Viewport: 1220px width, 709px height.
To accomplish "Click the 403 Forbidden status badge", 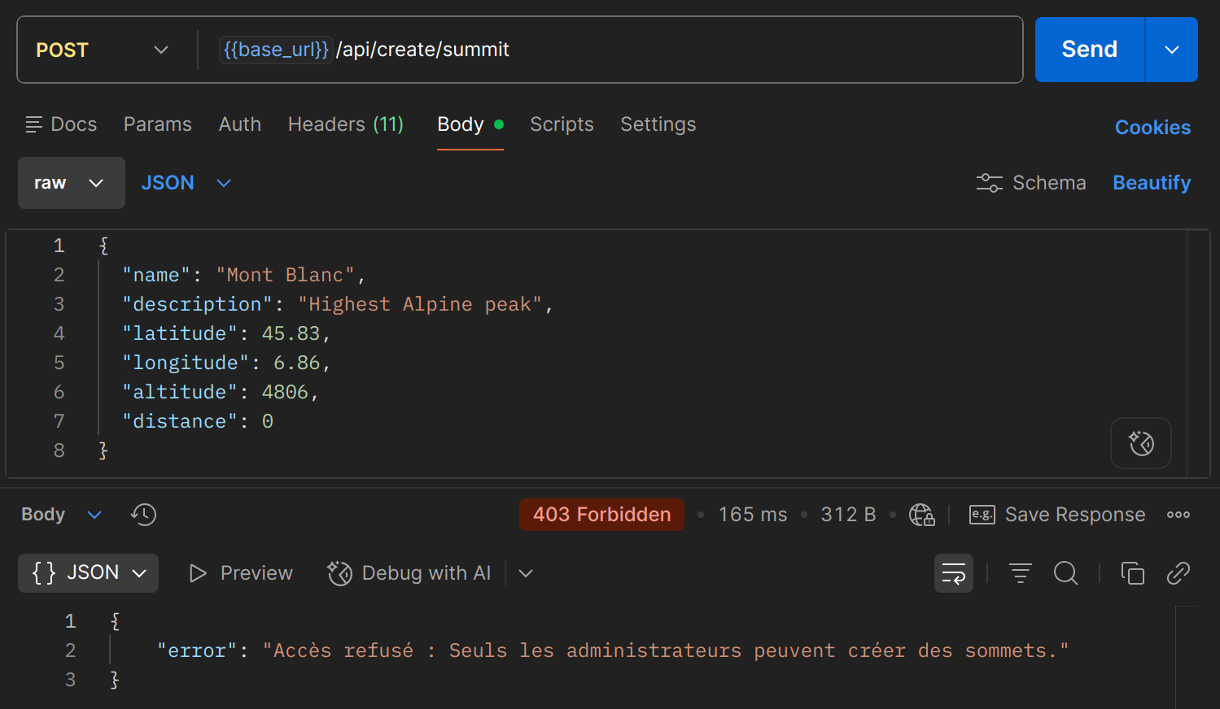I will point(601,515).
